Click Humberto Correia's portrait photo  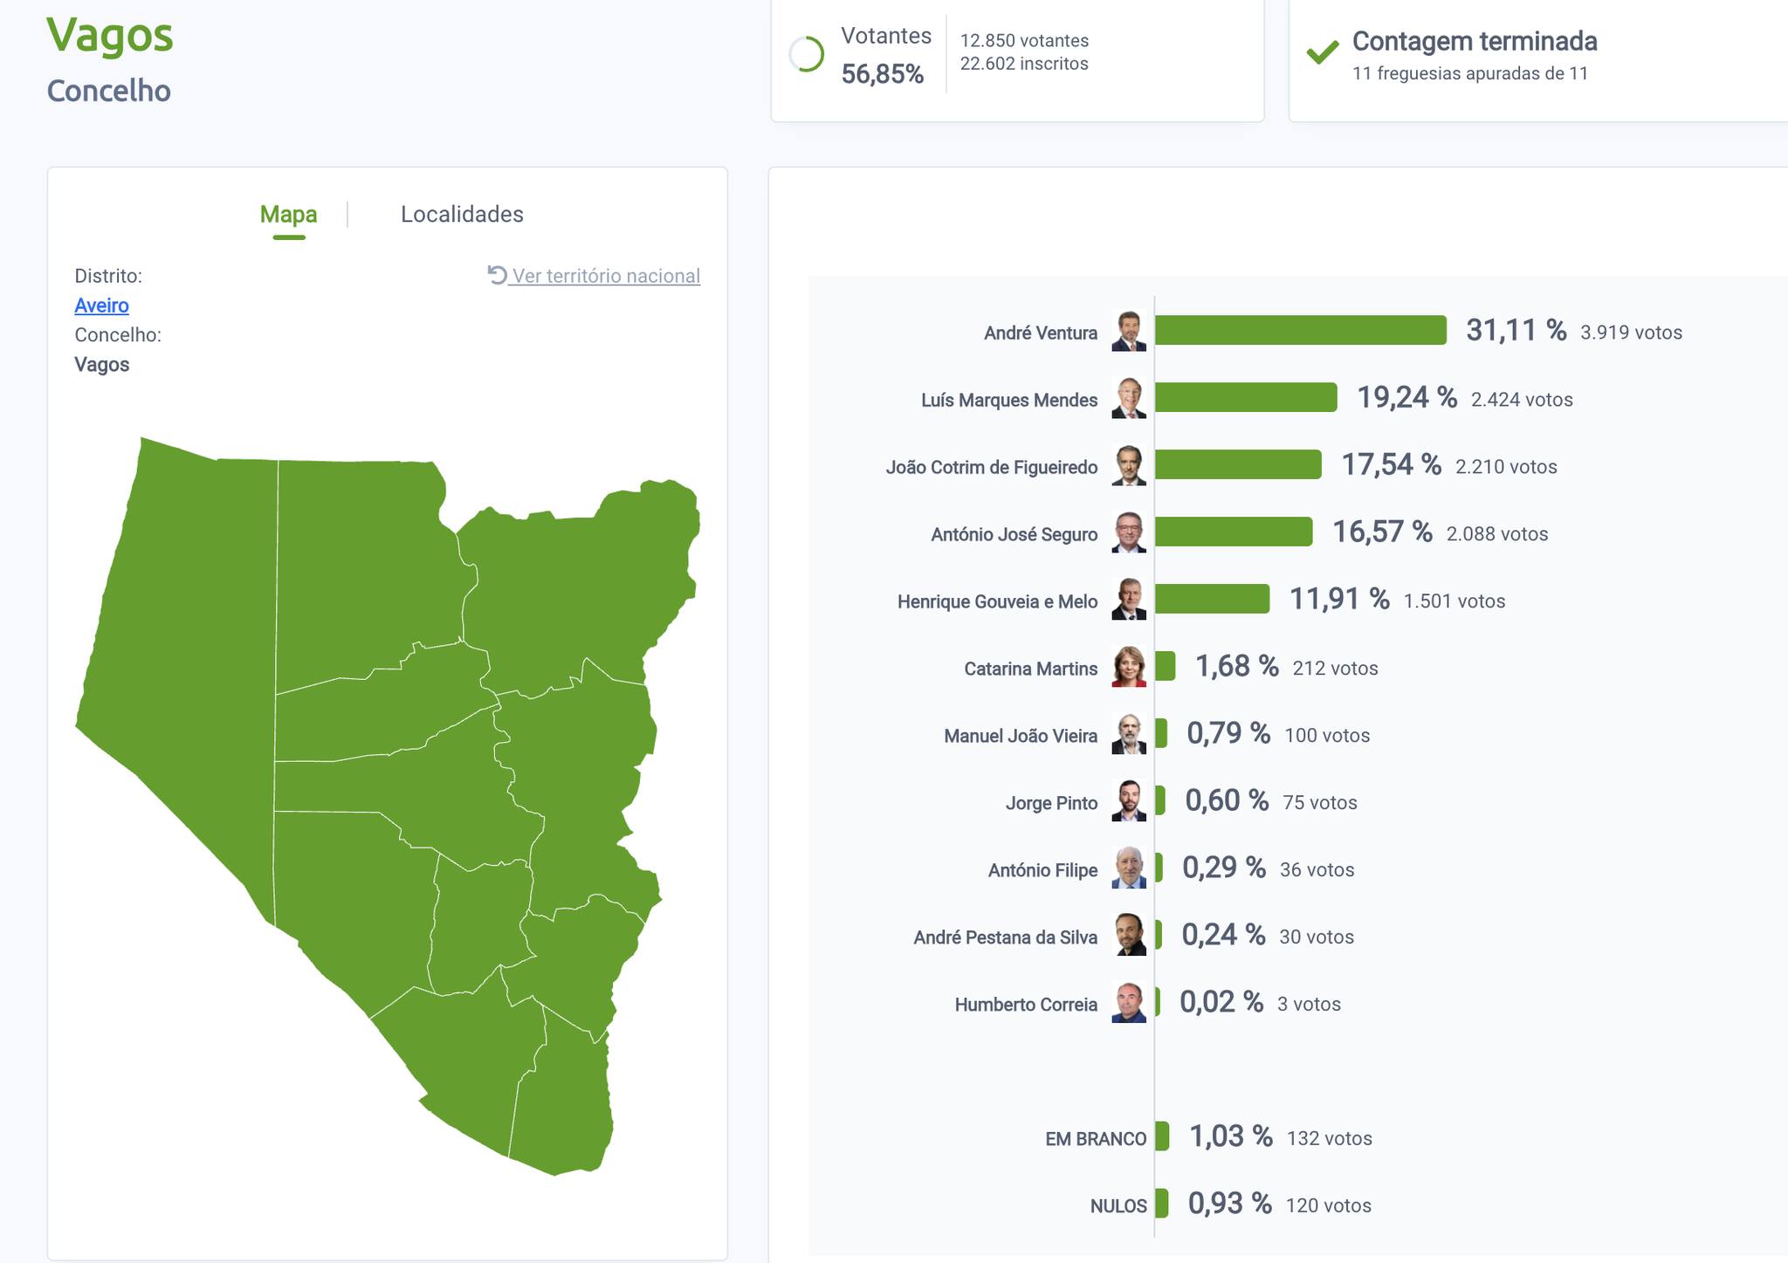pos(1128,1003)
